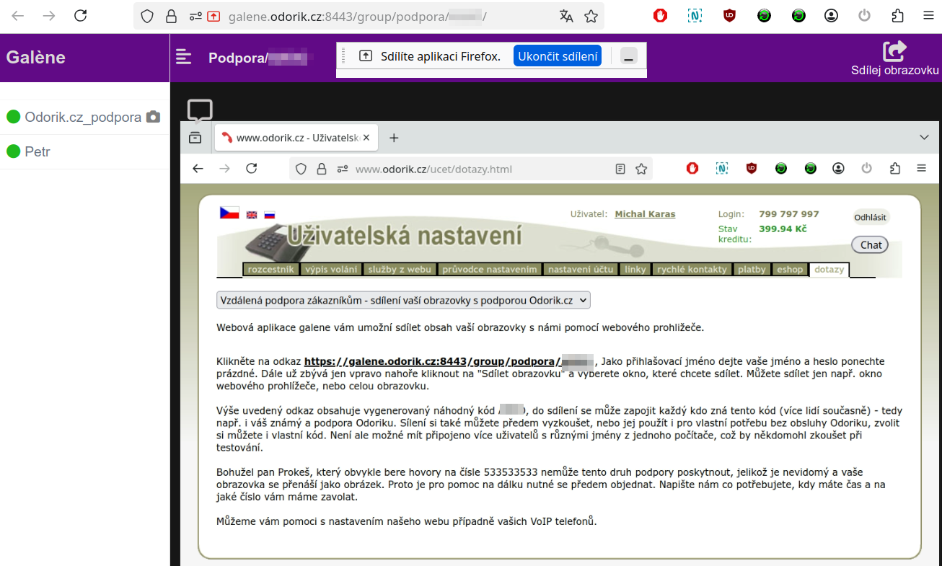The image size is (942, 566).
Task: Open outer browser's translate page icon
Action: pos(566,16)
